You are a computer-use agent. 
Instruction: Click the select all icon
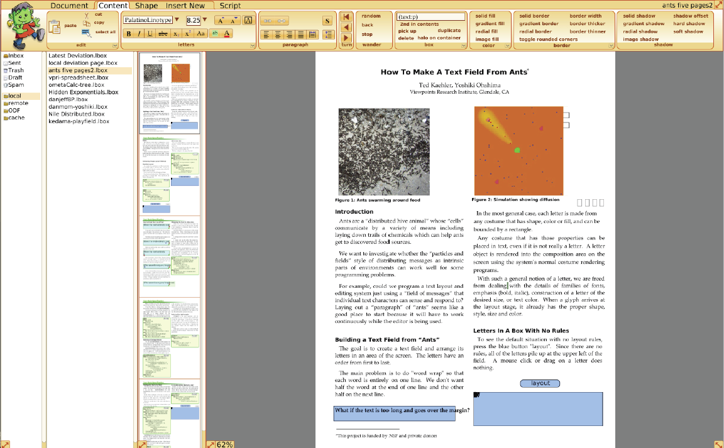pos(87,32)
